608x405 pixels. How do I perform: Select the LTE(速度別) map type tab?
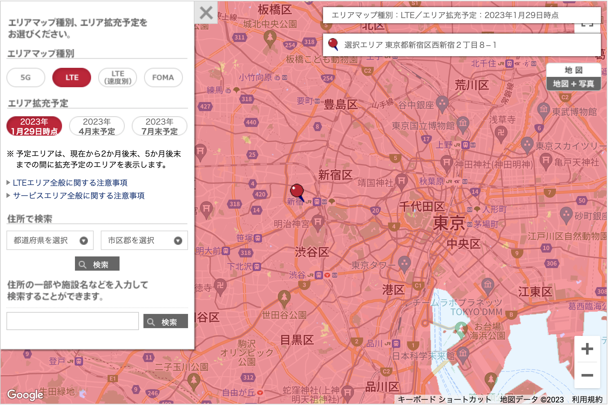tap(118, 78)
